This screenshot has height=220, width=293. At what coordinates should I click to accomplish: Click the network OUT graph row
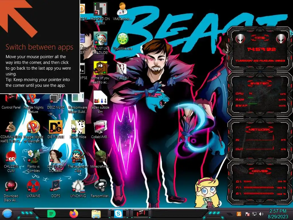pos(261,148)
